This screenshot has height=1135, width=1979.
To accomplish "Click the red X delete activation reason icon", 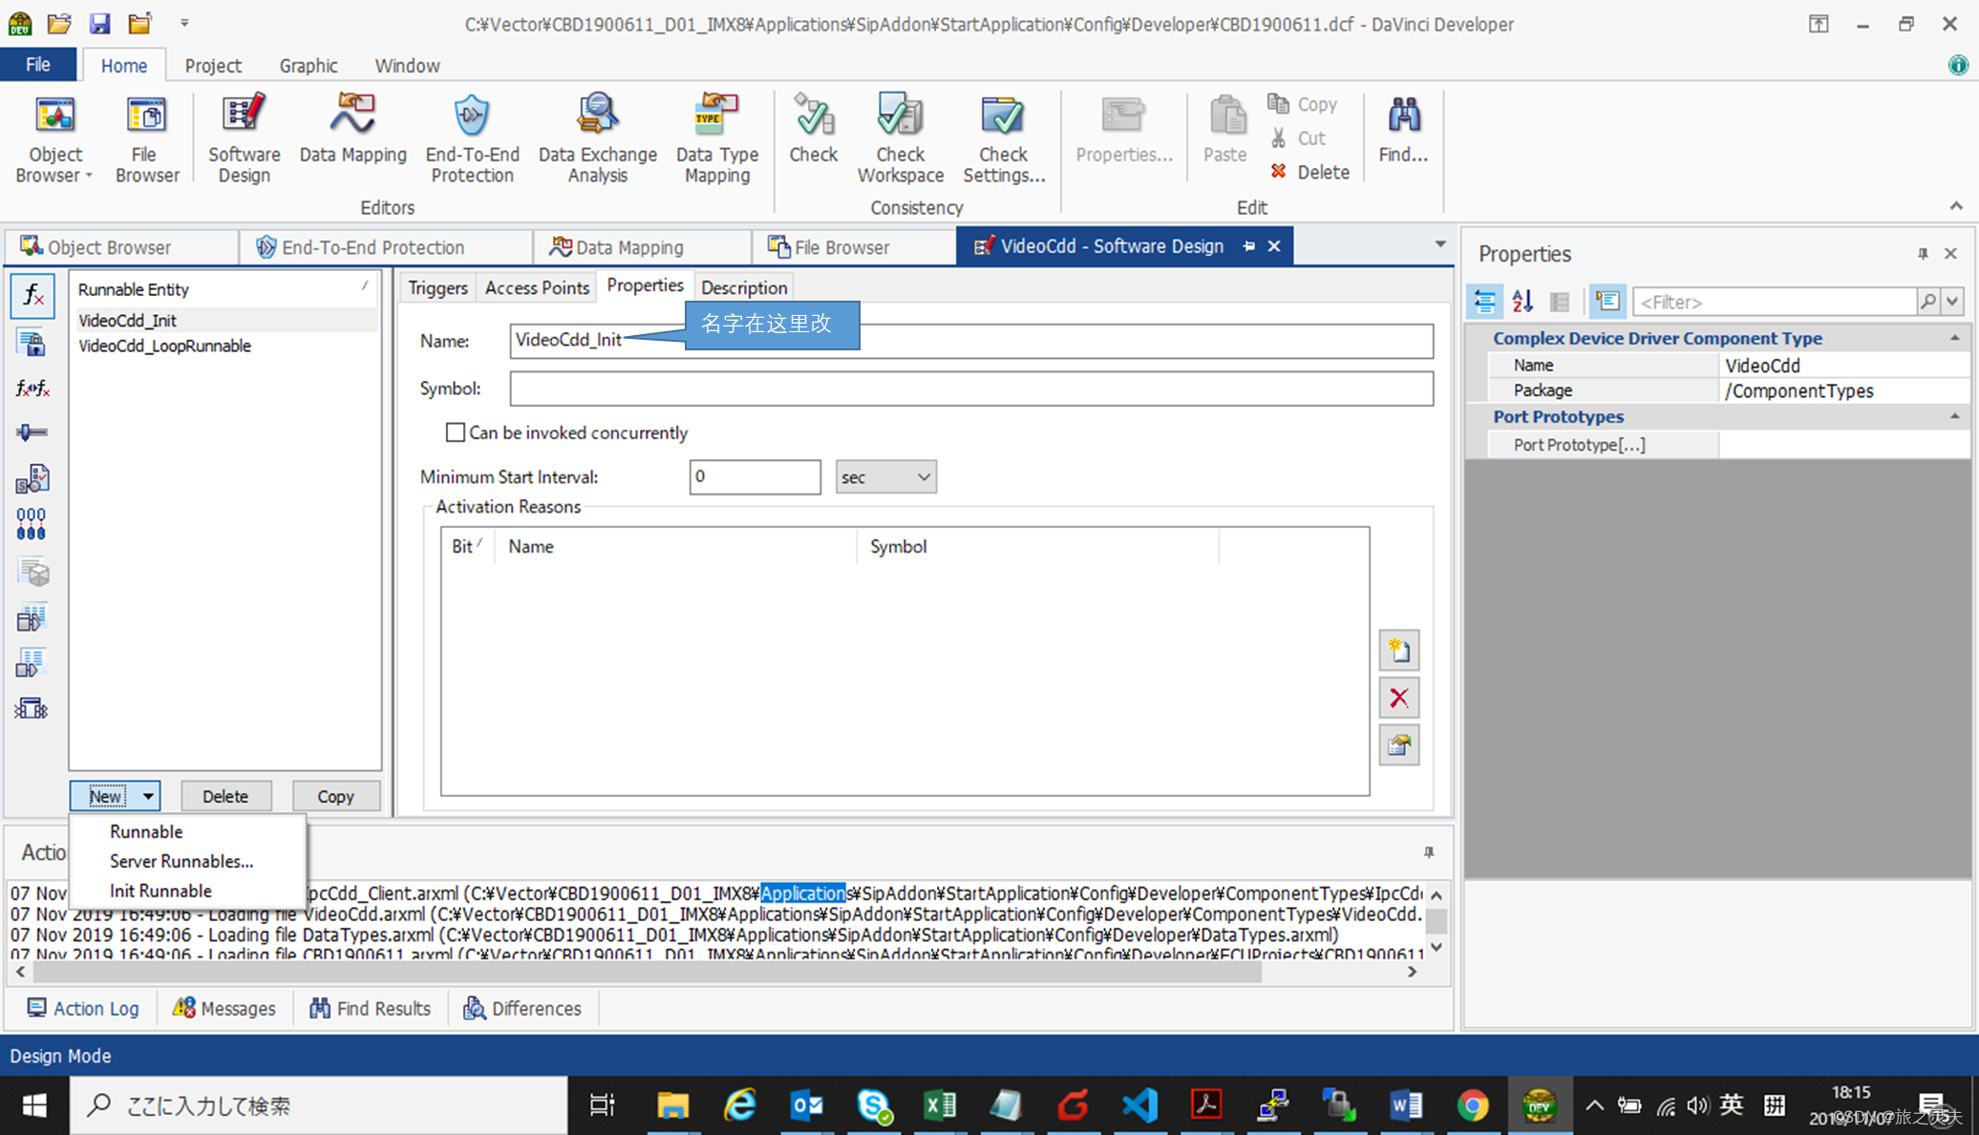I will 1399,698.
